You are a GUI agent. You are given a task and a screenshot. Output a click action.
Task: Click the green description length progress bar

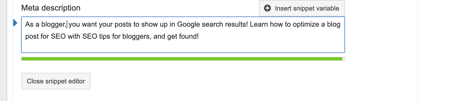click(182, 59)
